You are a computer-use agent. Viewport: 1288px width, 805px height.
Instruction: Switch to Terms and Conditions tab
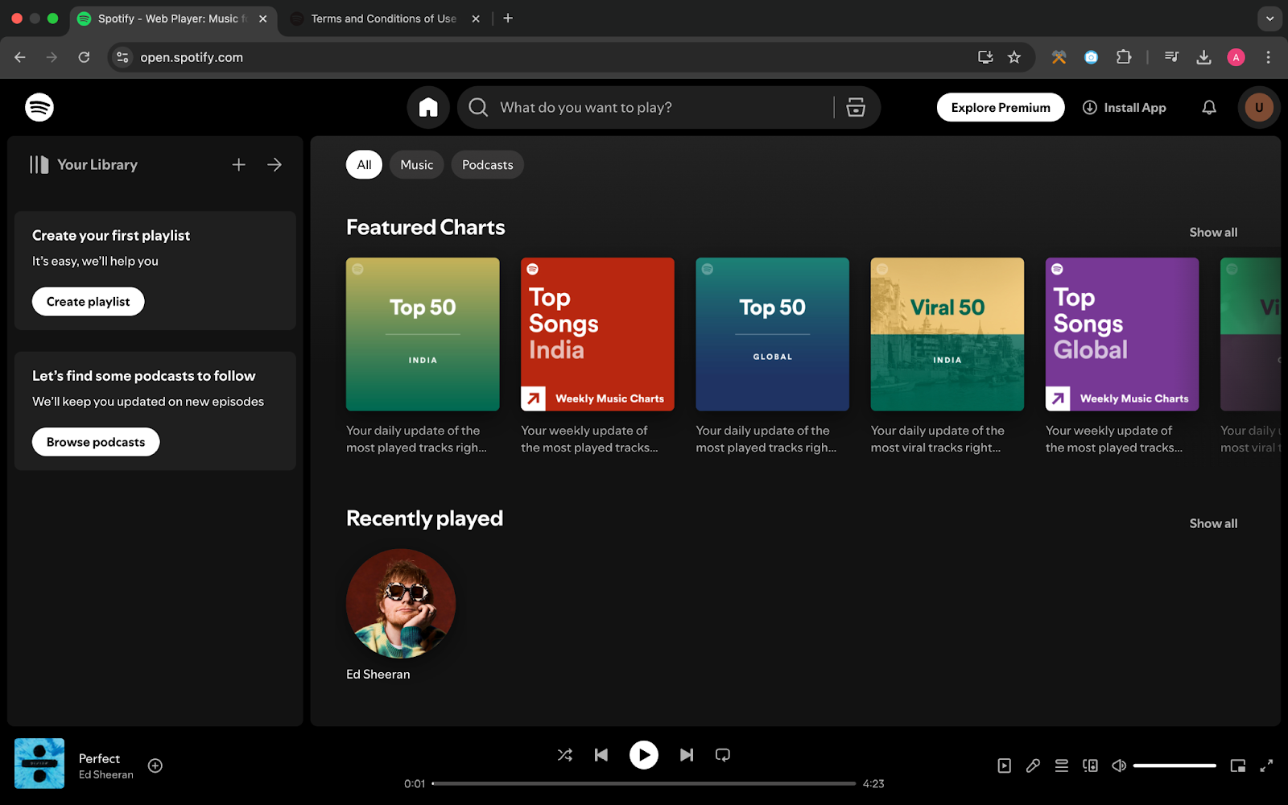[x=383, y=19]
